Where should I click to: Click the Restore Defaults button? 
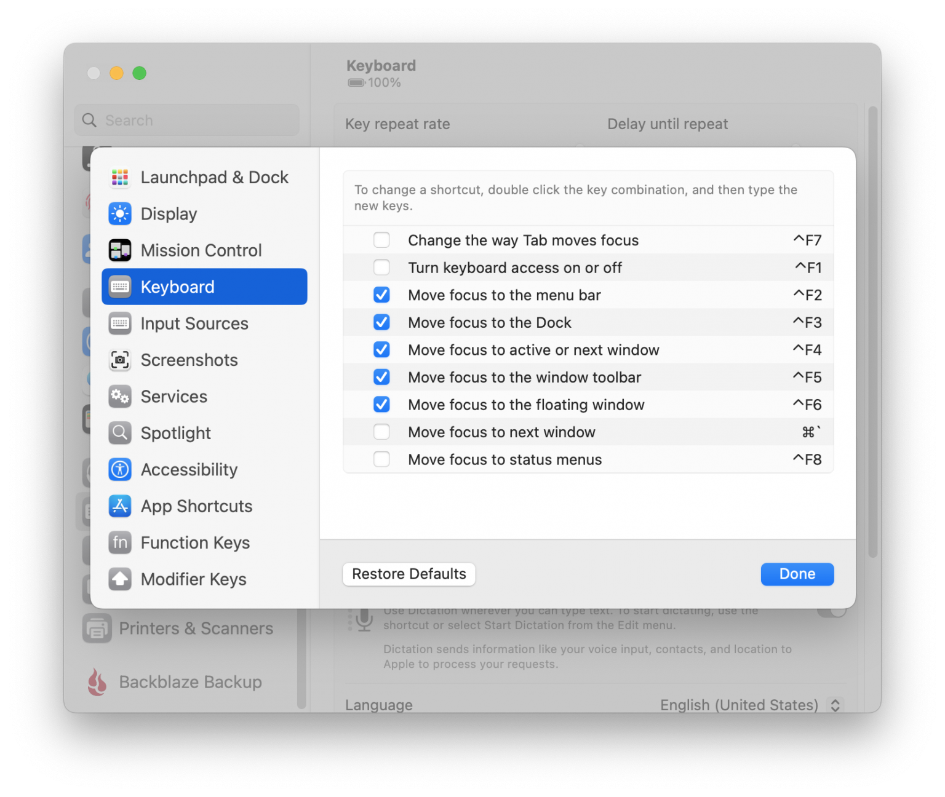pos(409,574)
